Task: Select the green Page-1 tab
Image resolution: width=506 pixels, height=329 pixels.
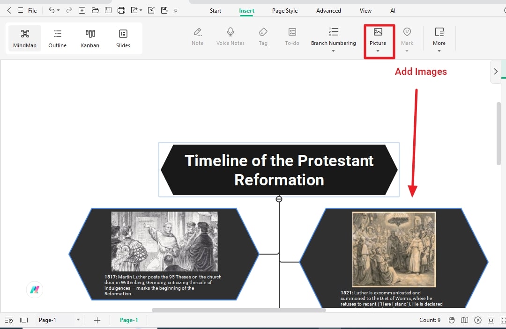Action: point(129,320)
